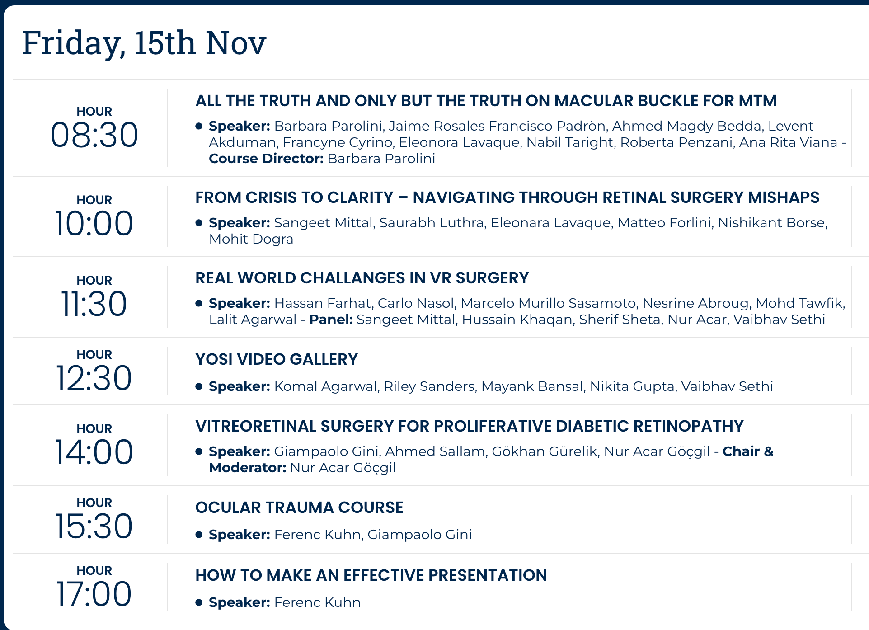
Task: Select the 14:00 hour time slot
Action: coord(94,445)
